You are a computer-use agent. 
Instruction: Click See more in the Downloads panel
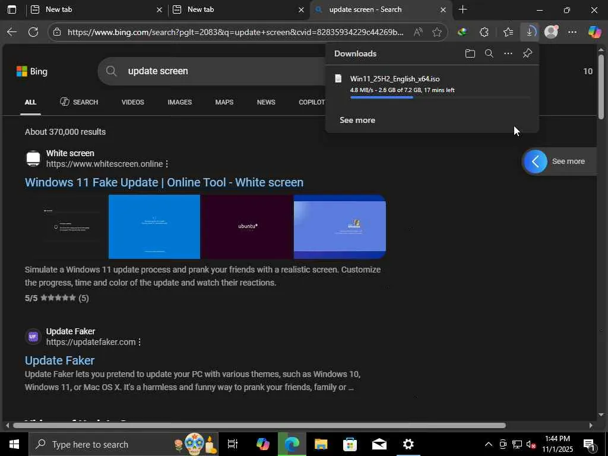(x=357, y=120)
